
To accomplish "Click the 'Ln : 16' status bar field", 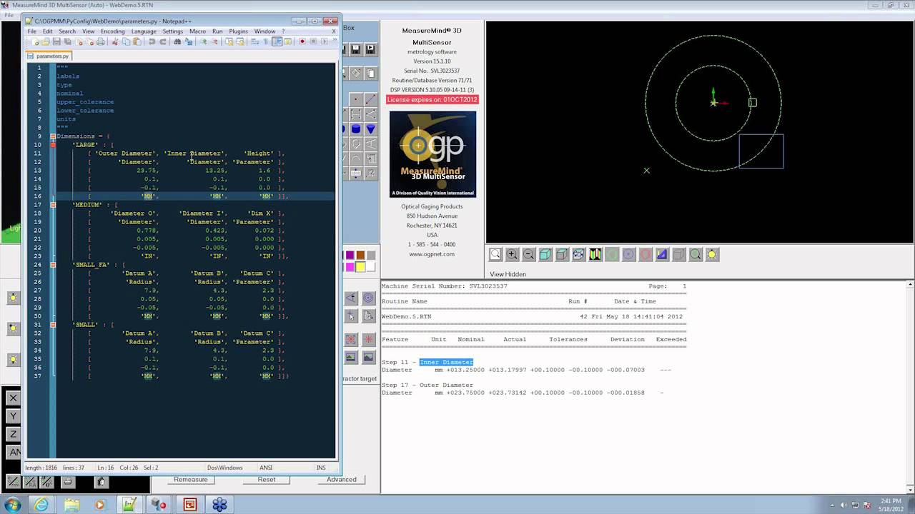I will click(106, 468).
